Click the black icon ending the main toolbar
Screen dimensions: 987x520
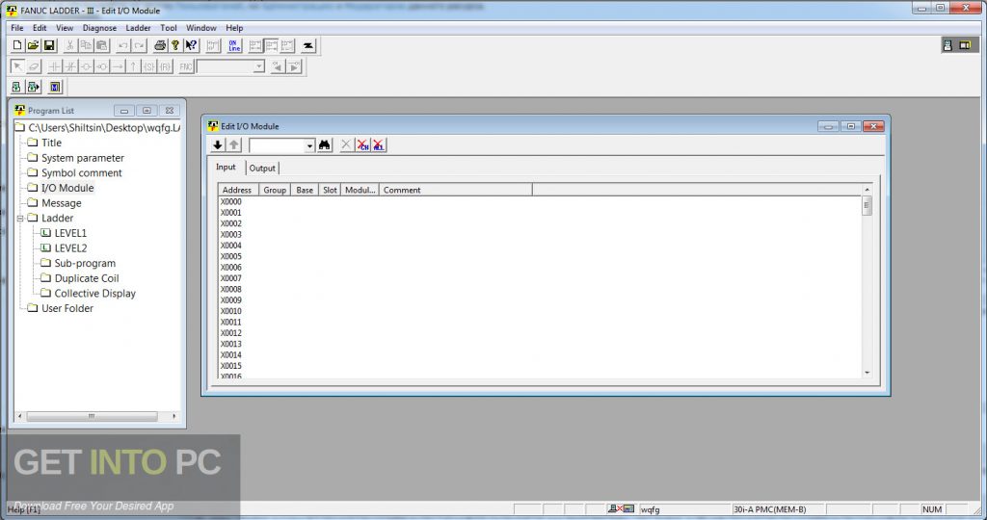(308, 45)
